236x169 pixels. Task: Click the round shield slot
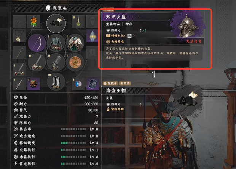(75, 62)
